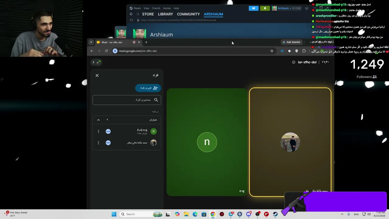Click the search magnifier icon in people panel
Screen dimensions: 389x219
click(156, 100)
